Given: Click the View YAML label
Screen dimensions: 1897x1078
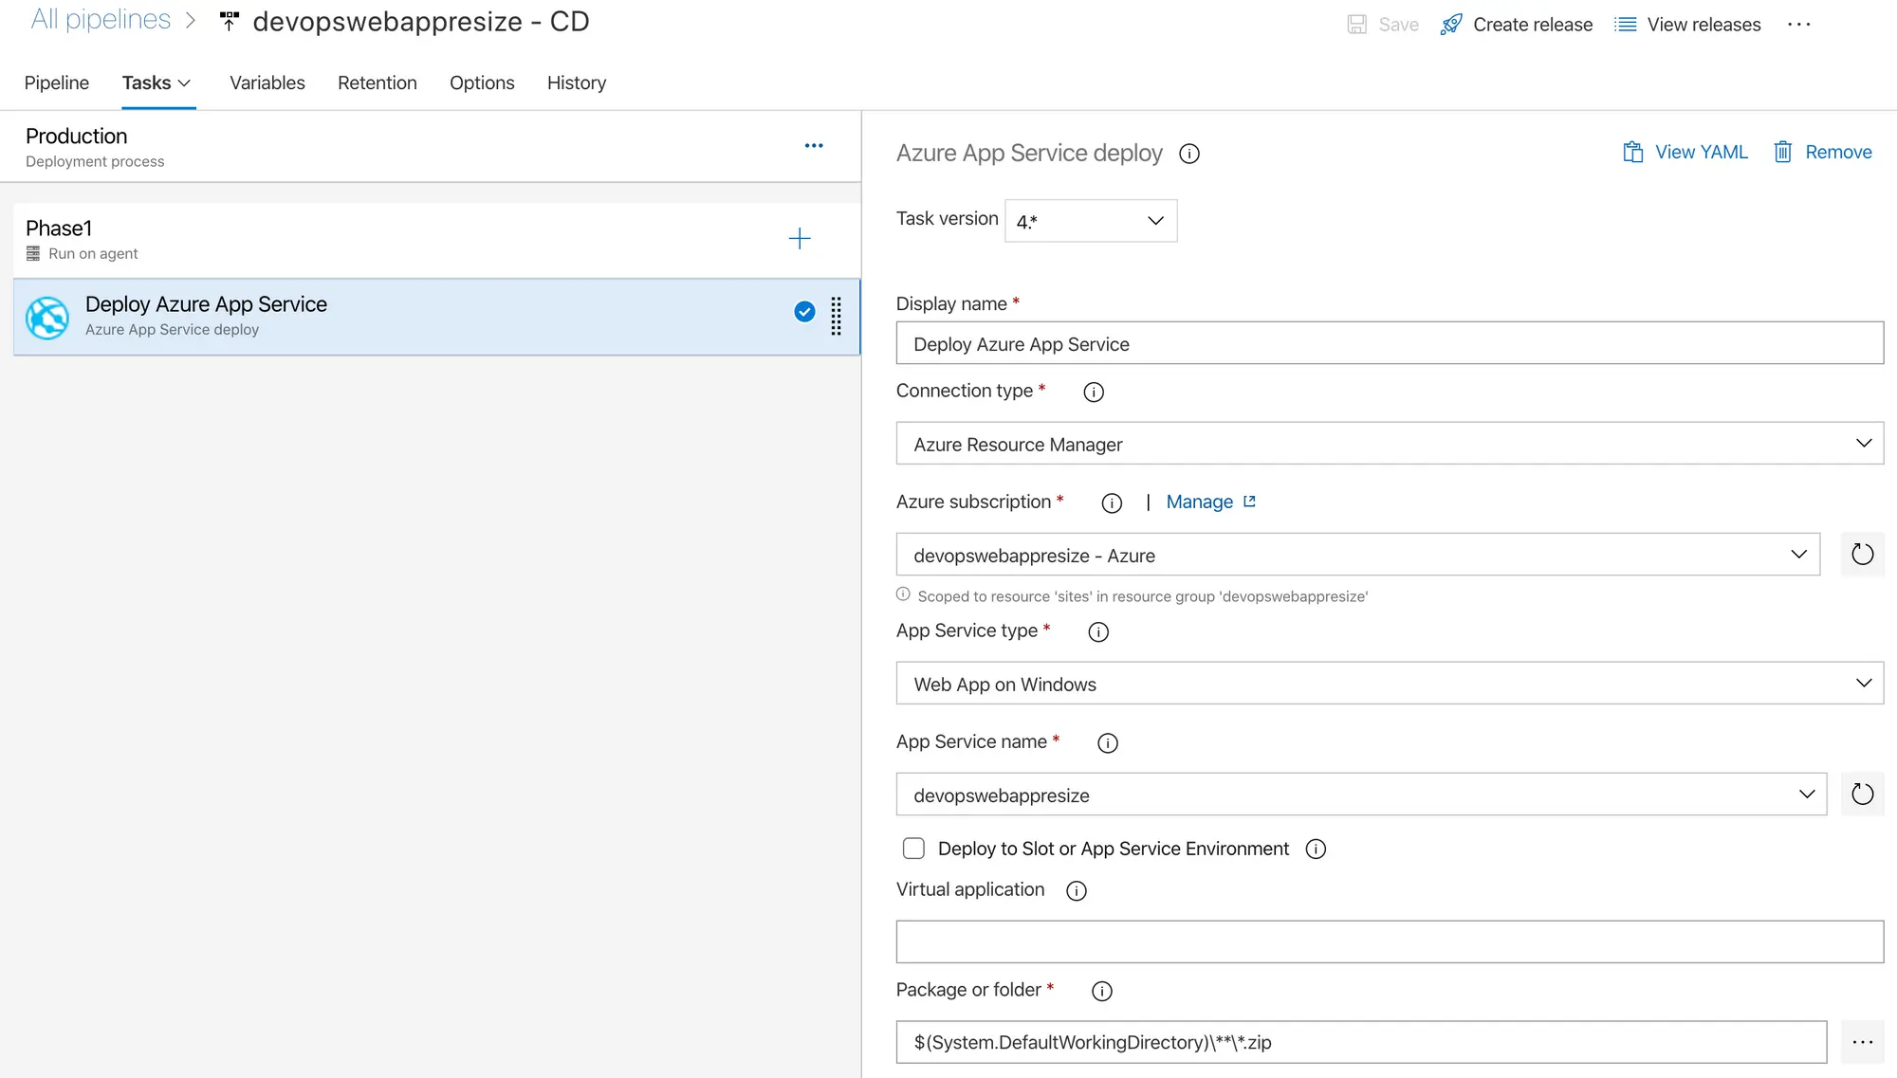Looking at the screenshot, I should [x=1702, y=152].
